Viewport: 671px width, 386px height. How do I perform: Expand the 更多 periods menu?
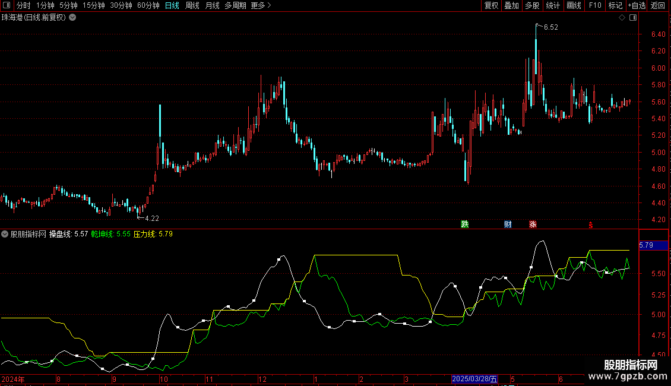tap(261, 5)
